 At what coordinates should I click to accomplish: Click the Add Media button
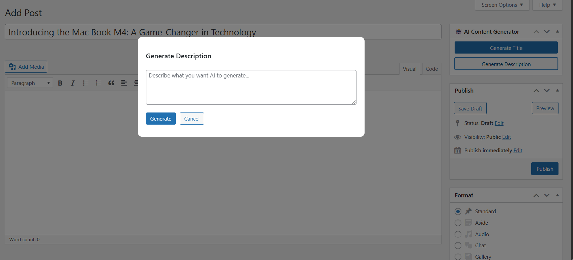point(26,67)
